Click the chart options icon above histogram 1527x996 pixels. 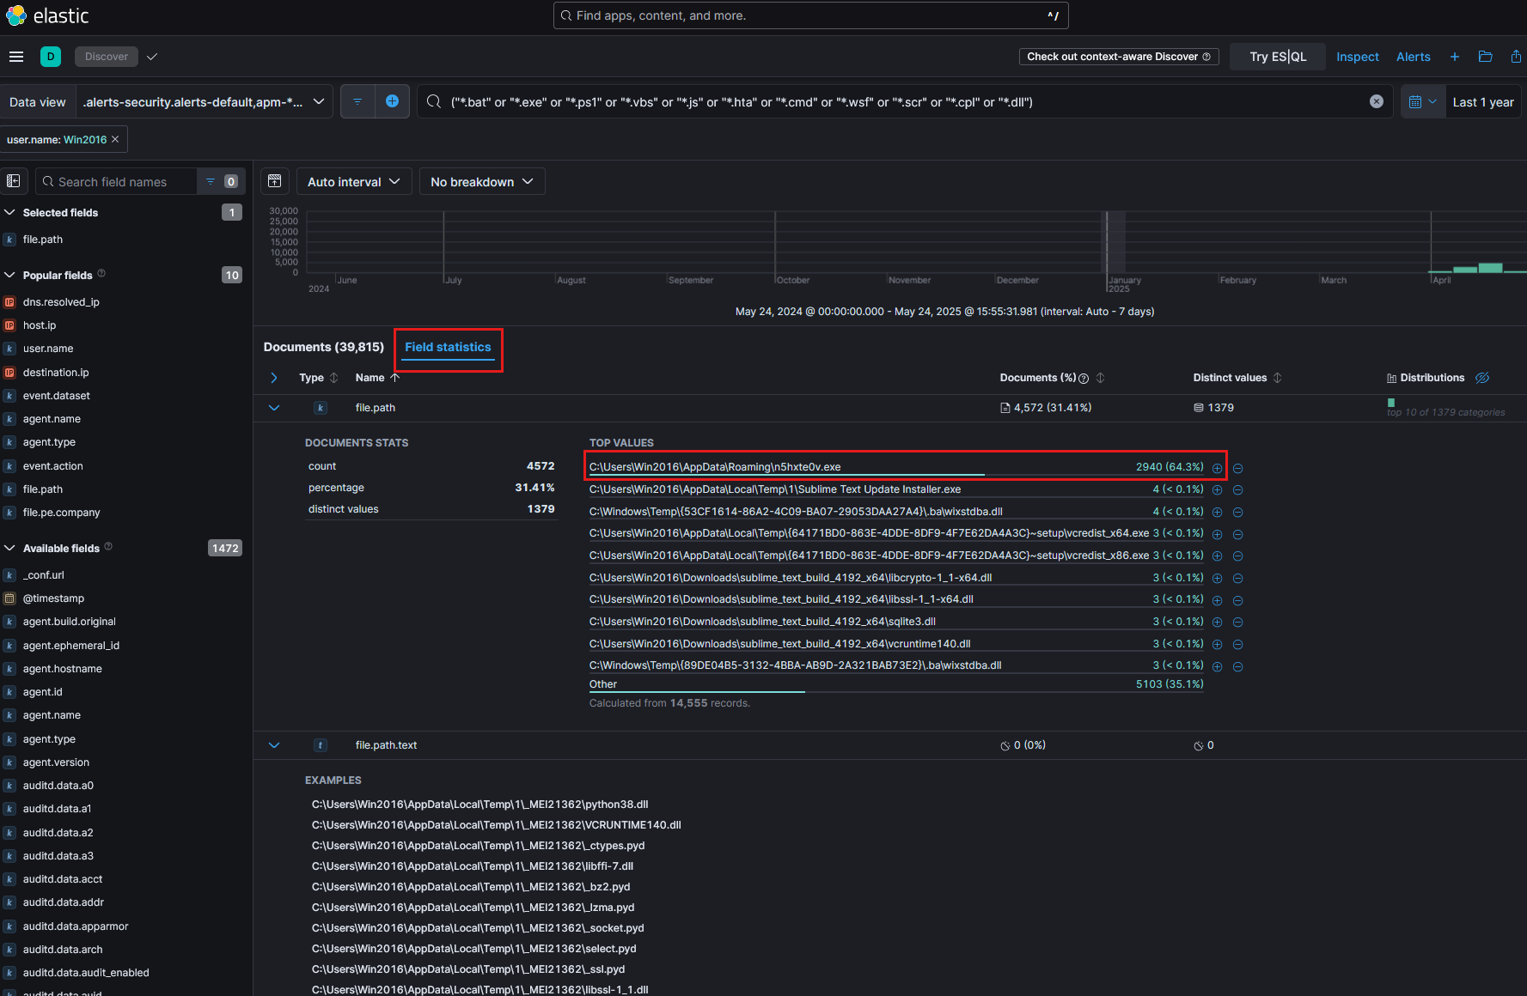pyautogui.click(x=275, y=181)
